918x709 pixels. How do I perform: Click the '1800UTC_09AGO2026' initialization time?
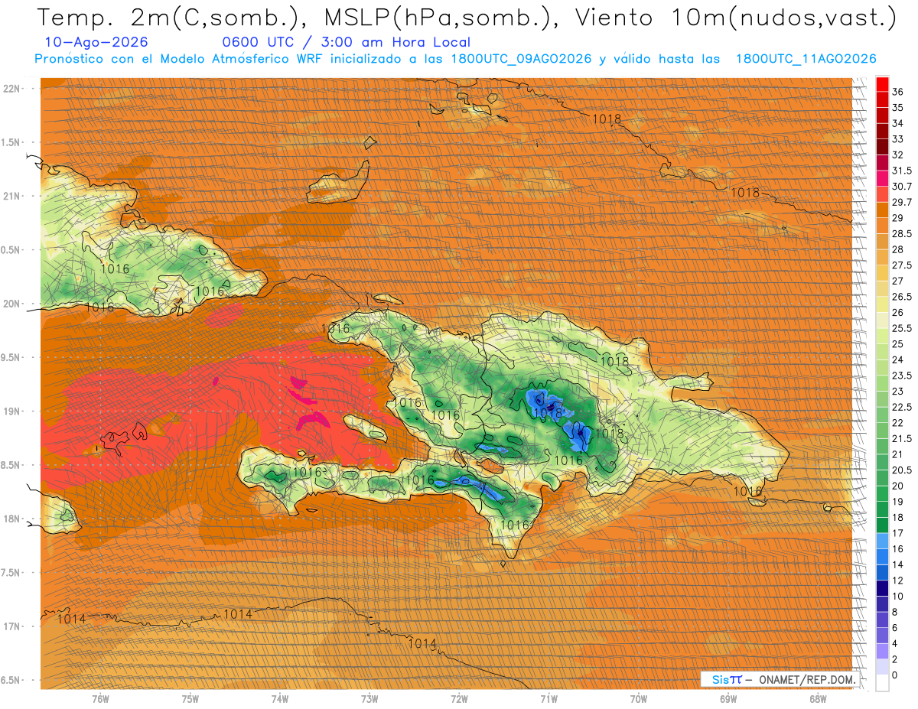(522, 59)
